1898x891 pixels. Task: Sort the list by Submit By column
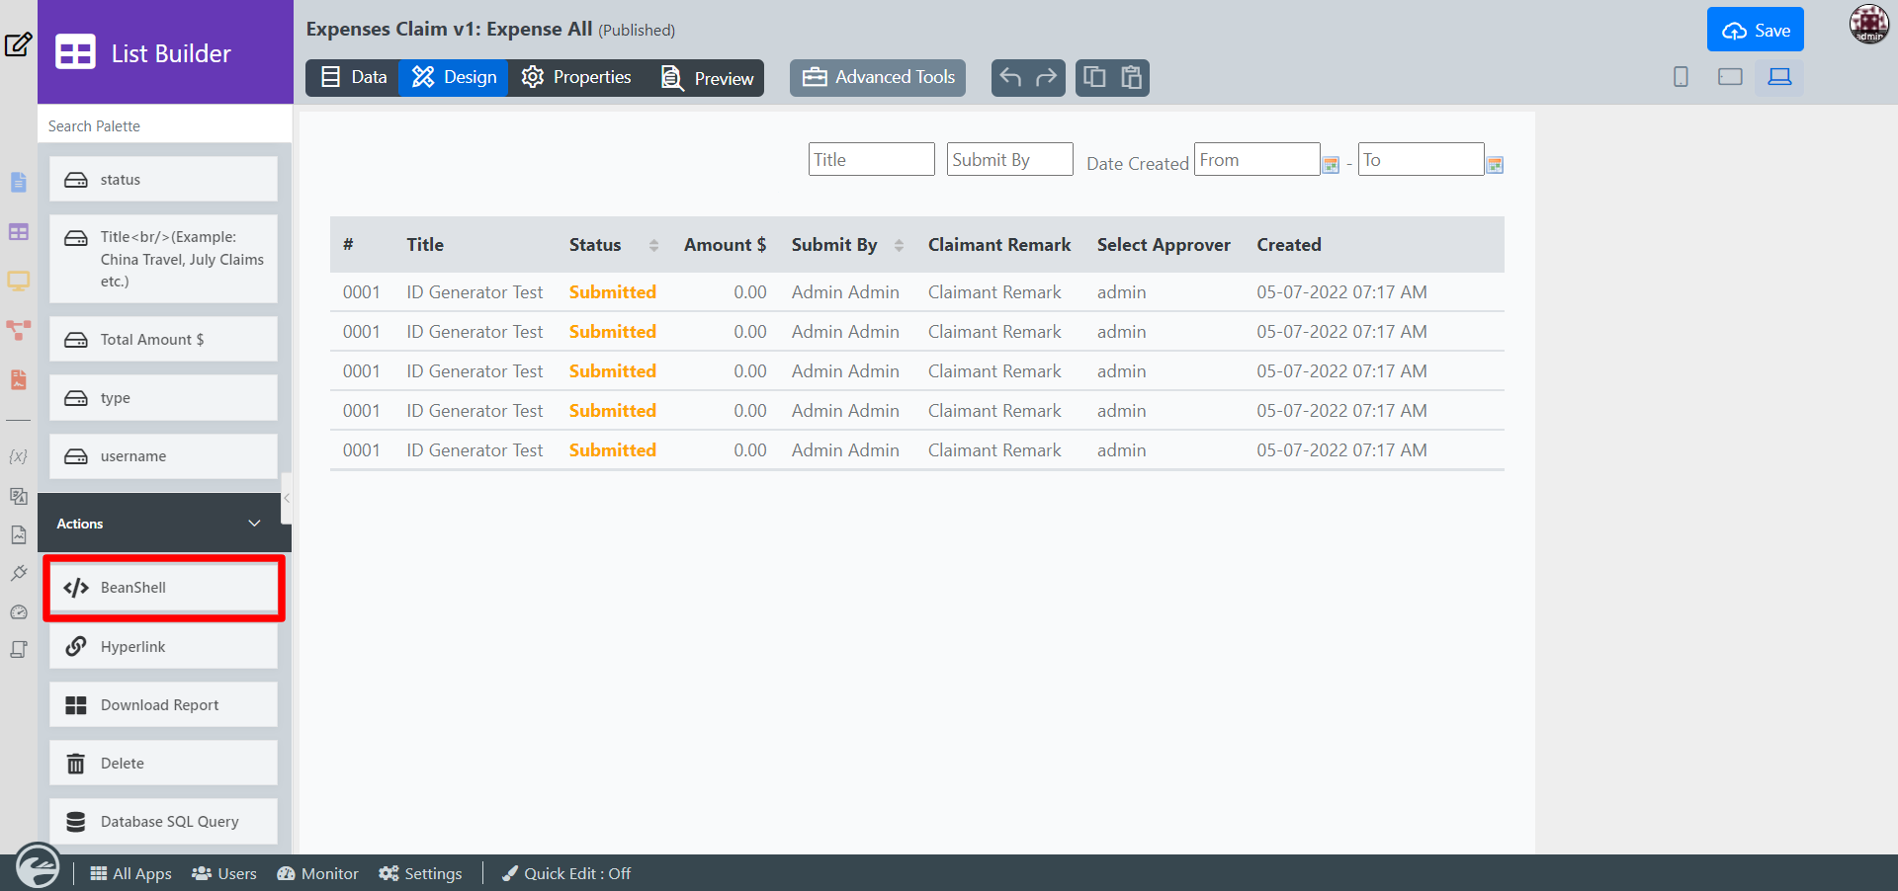899,245
